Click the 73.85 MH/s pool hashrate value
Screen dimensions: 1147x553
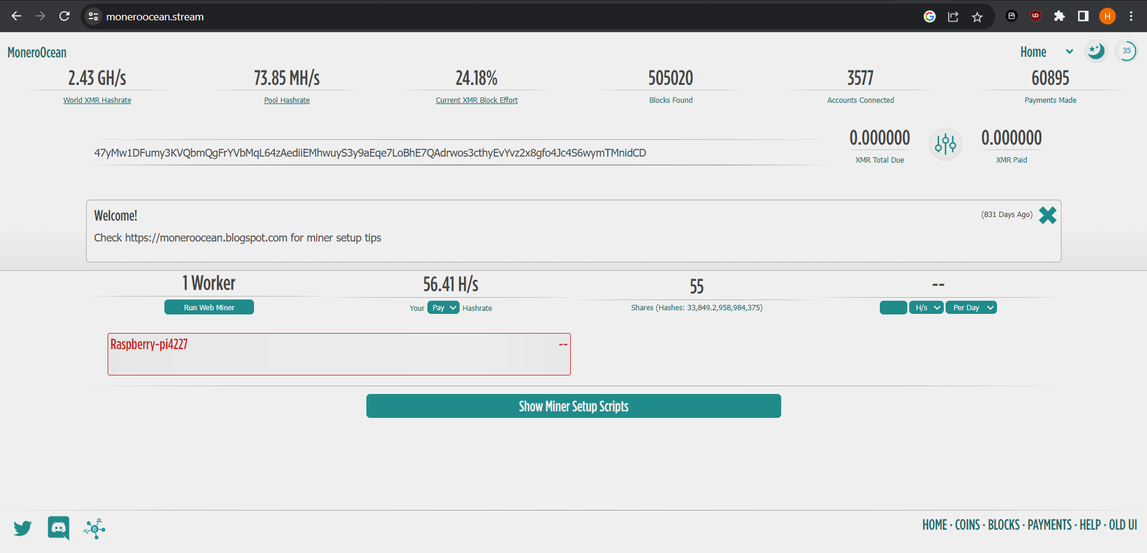point(287,78)
